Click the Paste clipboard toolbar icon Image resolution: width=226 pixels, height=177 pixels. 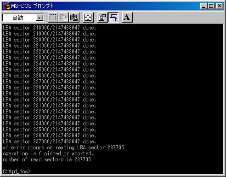pos(74,18)
